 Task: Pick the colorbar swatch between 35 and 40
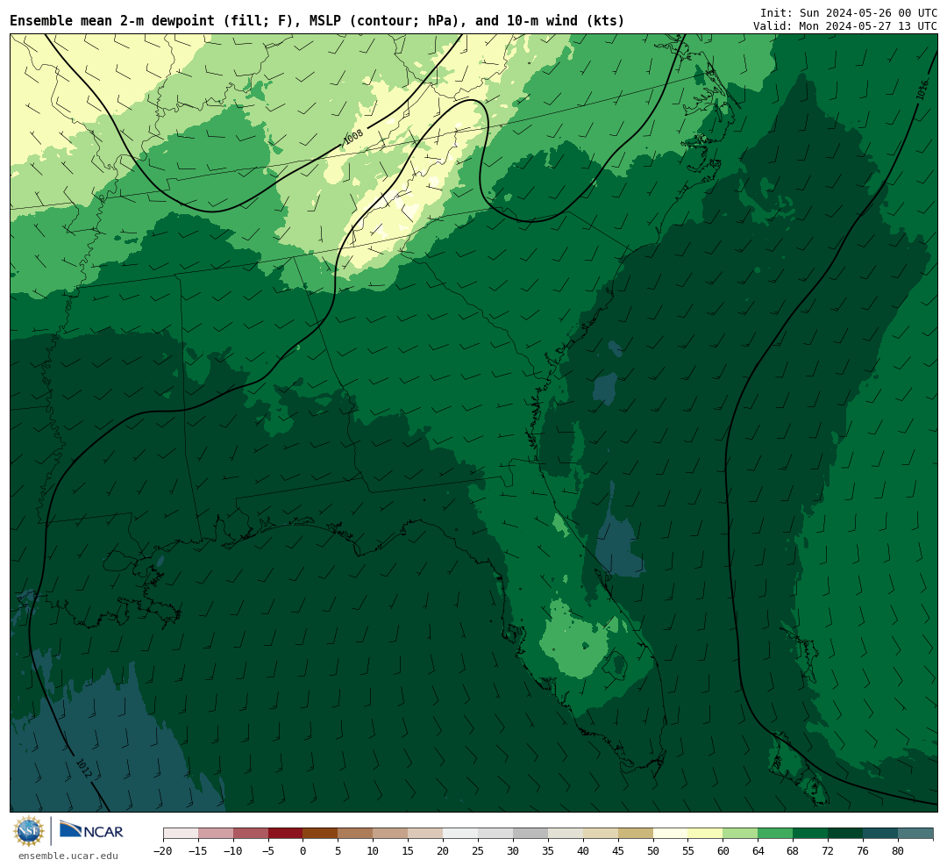point(566,834)
